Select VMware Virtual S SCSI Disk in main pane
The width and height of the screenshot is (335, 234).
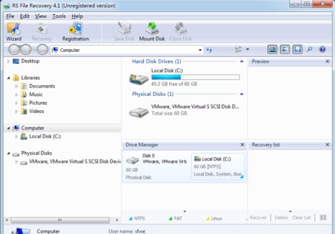click(139, 112)
